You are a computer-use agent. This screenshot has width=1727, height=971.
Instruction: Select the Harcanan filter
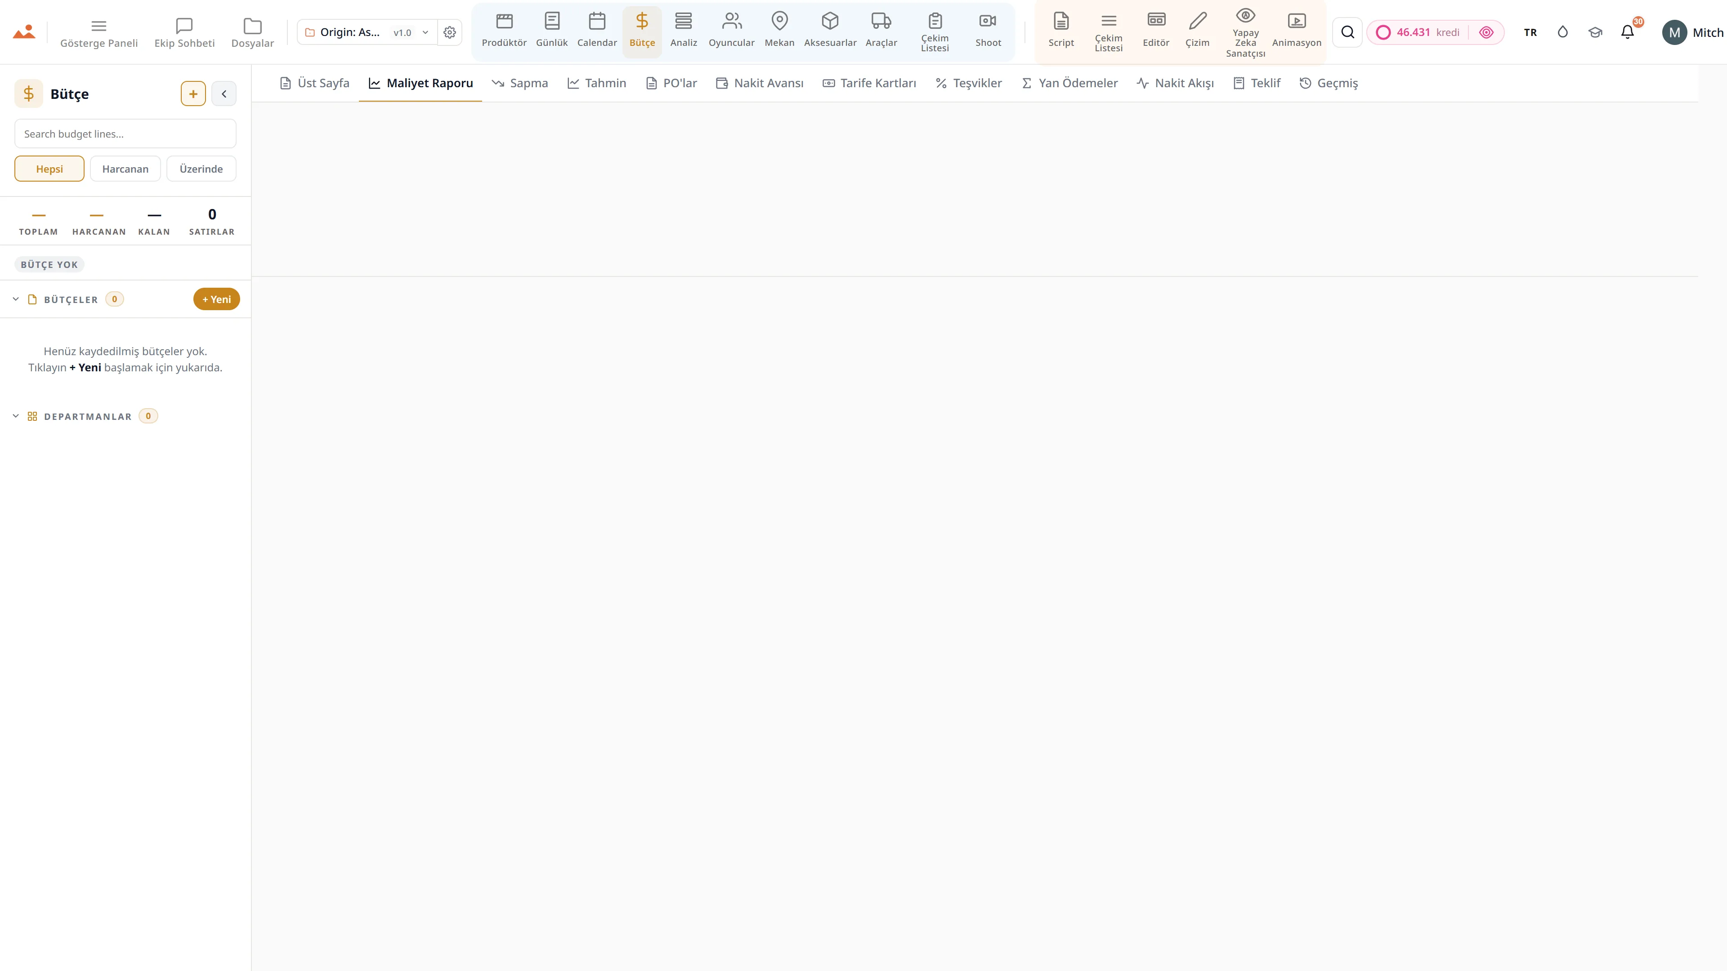point(125,169)
